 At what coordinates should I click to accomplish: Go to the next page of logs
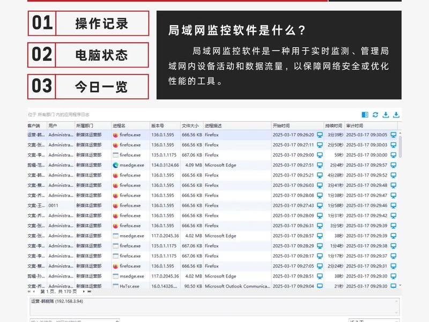pos(84,291)
